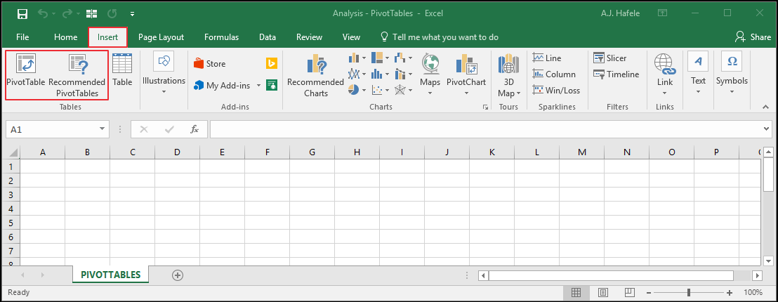Viewport: 778px width, 302px height.
Task: Redo the last action
Action: click(68, 13)
